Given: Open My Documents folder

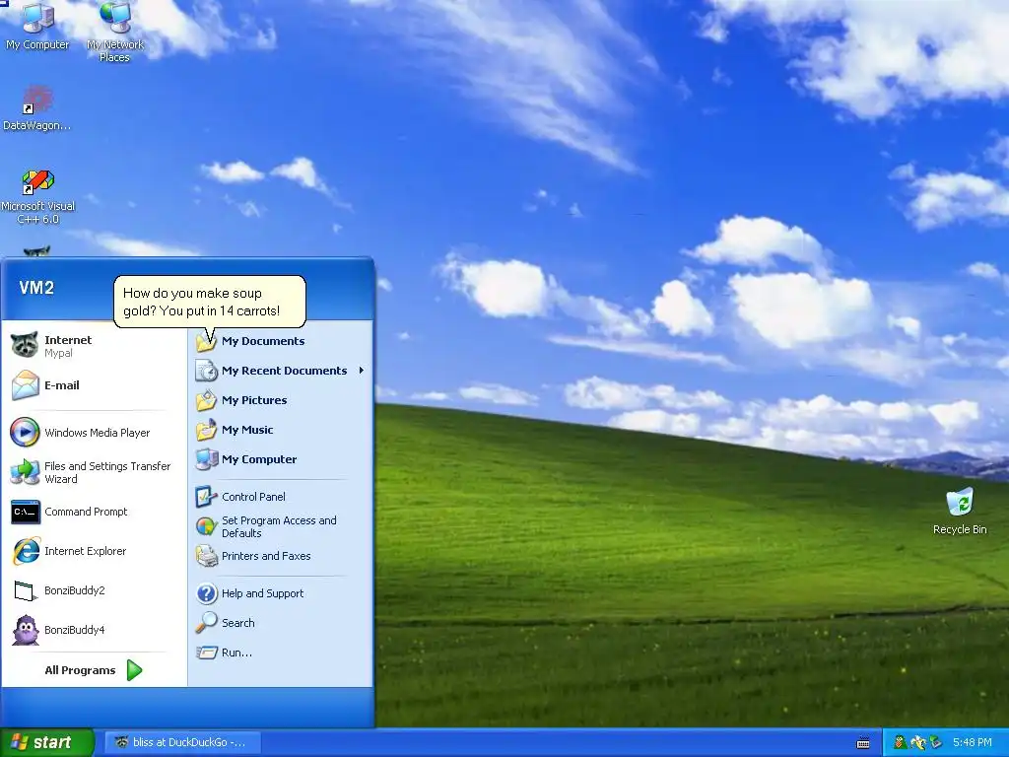Looking at the screenshot, I should tap(281, 341).
